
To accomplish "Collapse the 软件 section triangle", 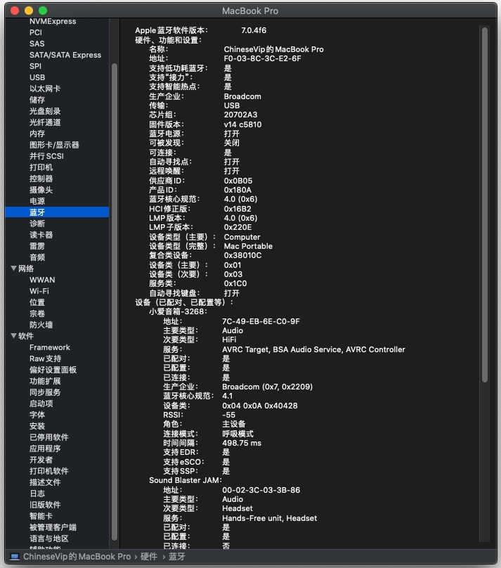I will point(14,336).
